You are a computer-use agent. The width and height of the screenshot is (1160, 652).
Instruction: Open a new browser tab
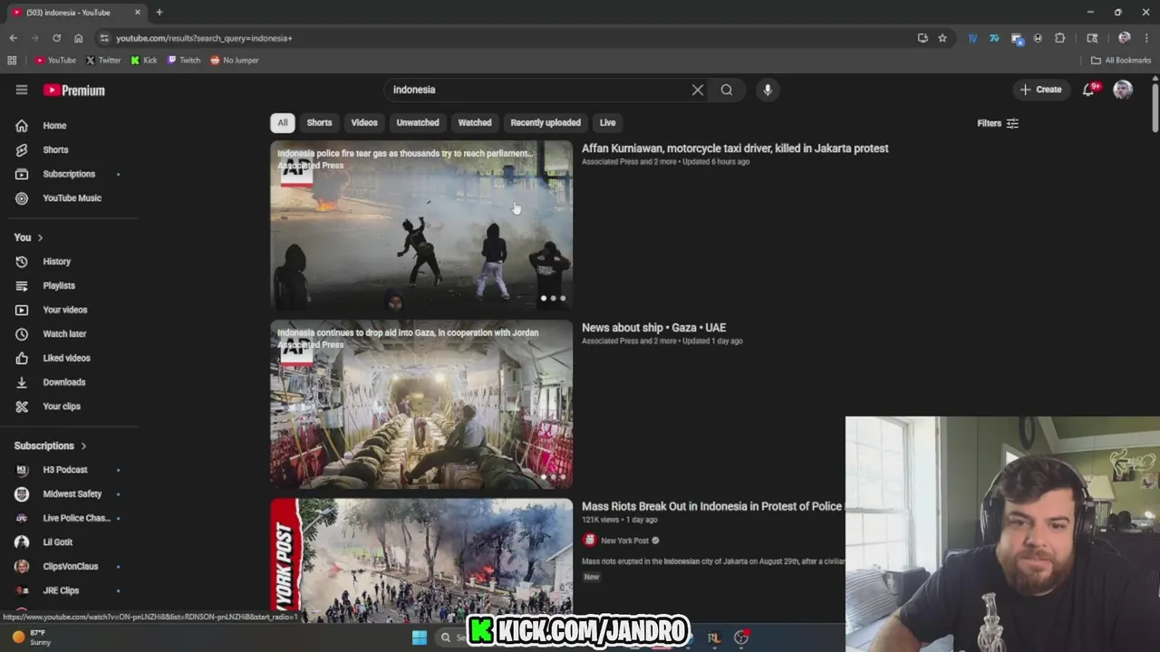(159, 12)
